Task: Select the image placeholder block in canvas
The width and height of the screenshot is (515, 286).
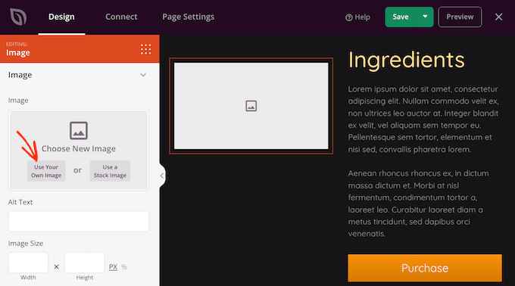Action: (251, 106)
